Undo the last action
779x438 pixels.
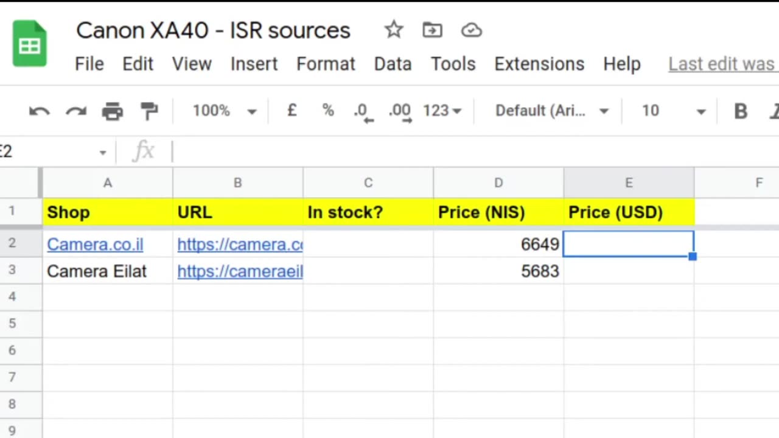click(x=40, y=111)
